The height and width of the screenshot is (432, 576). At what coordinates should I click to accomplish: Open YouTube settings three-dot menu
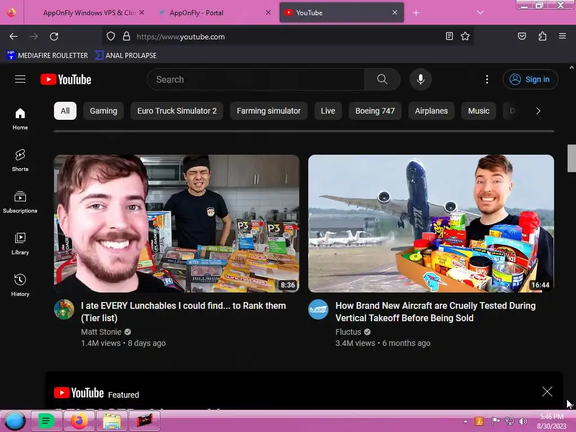pos(487,79)
